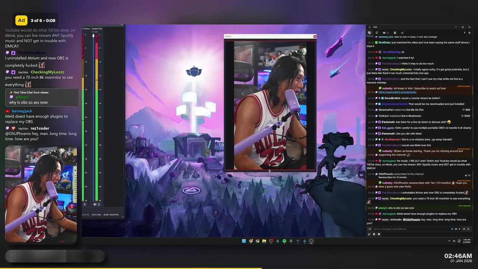The image size is (478, 269).
Task: Open OBS Studio icon in taskbar
Action: [x=311, y=241]
